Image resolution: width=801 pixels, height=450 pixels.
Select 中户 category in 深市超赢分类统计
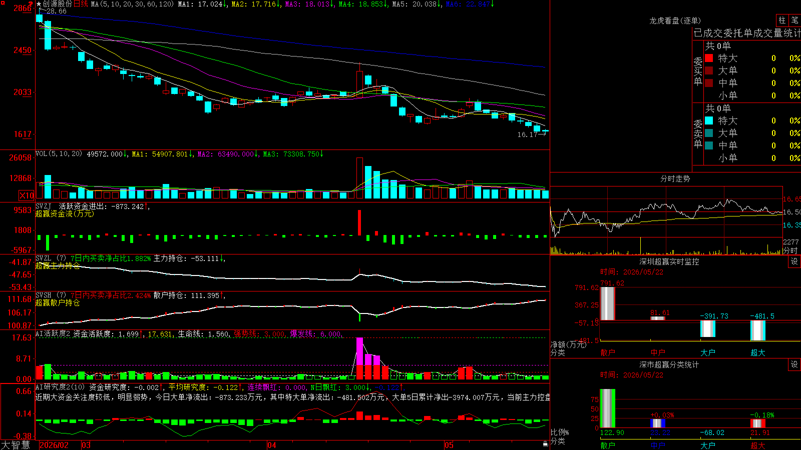pyautogui.click(x=658, y=445)
